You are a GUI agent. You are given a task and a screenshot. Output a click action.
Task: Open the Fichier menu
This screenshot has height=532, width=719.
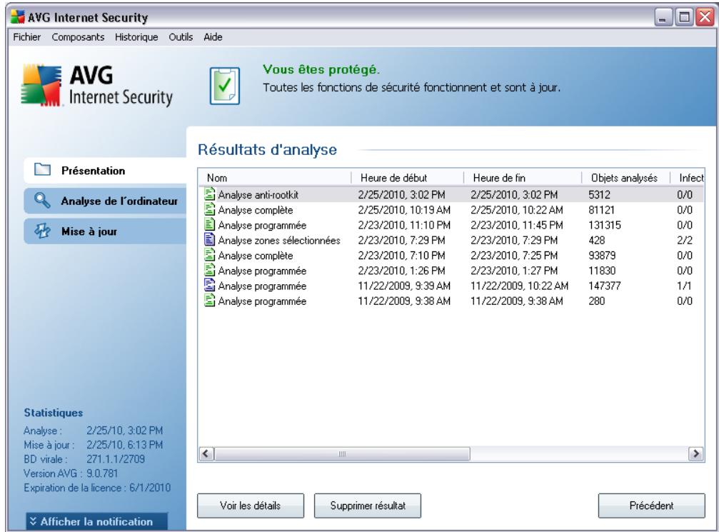[26, 37]
